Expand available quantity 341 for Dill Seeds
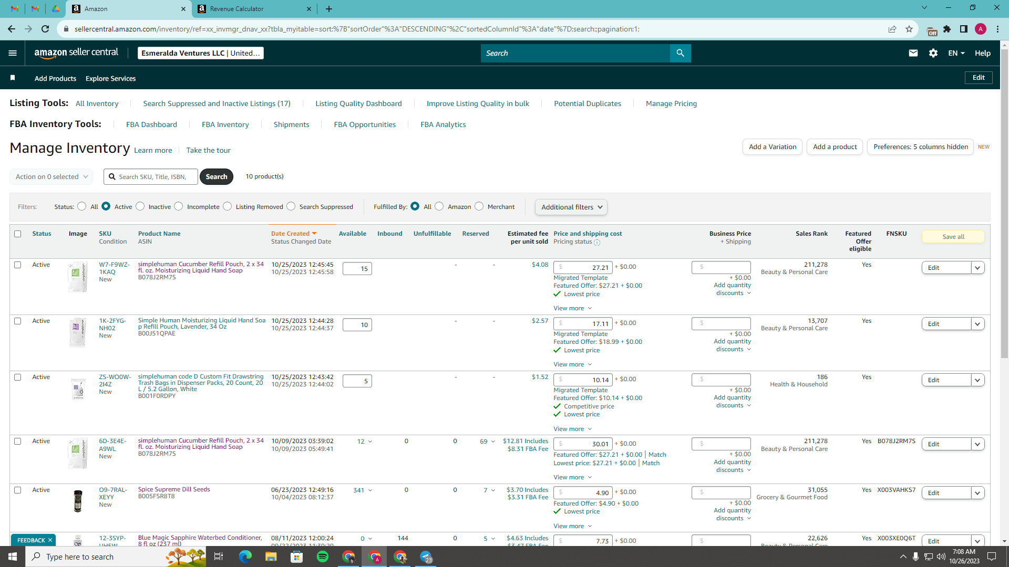 point(363,490)
